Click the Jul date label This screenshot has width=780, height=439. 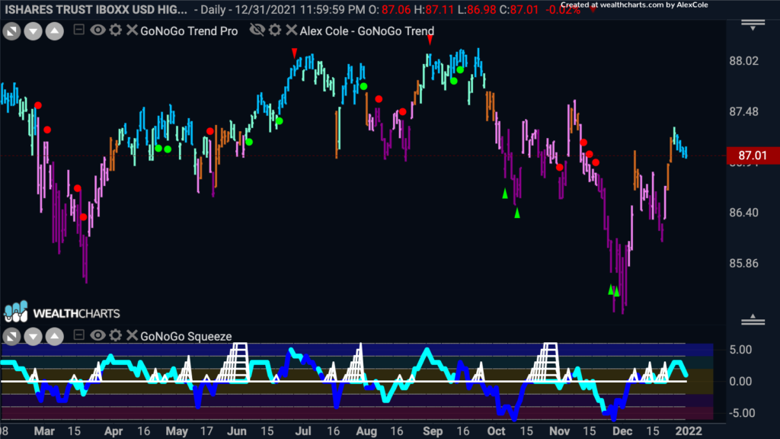pyautogui.click(x=303, y=431)
